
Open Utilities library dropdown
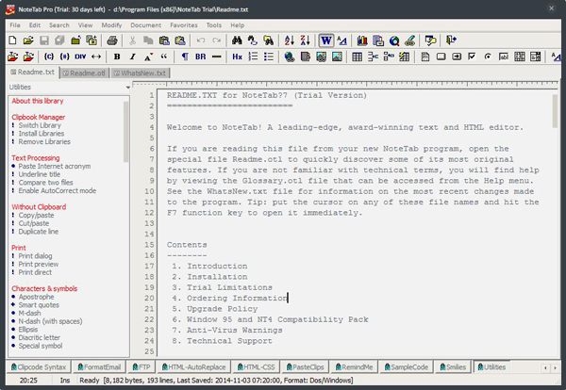[x=127, y=88]
